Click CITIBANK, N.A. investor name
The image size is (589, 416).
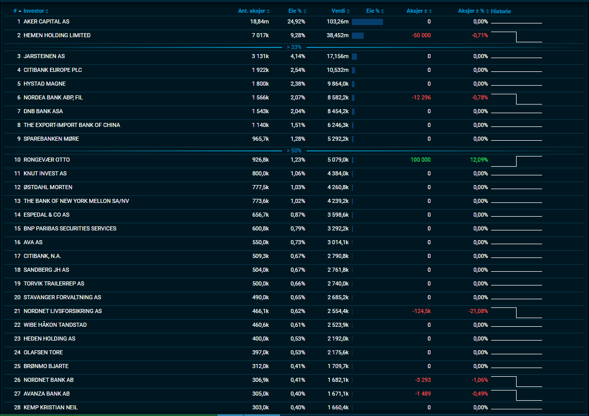[x=42, y=256]
